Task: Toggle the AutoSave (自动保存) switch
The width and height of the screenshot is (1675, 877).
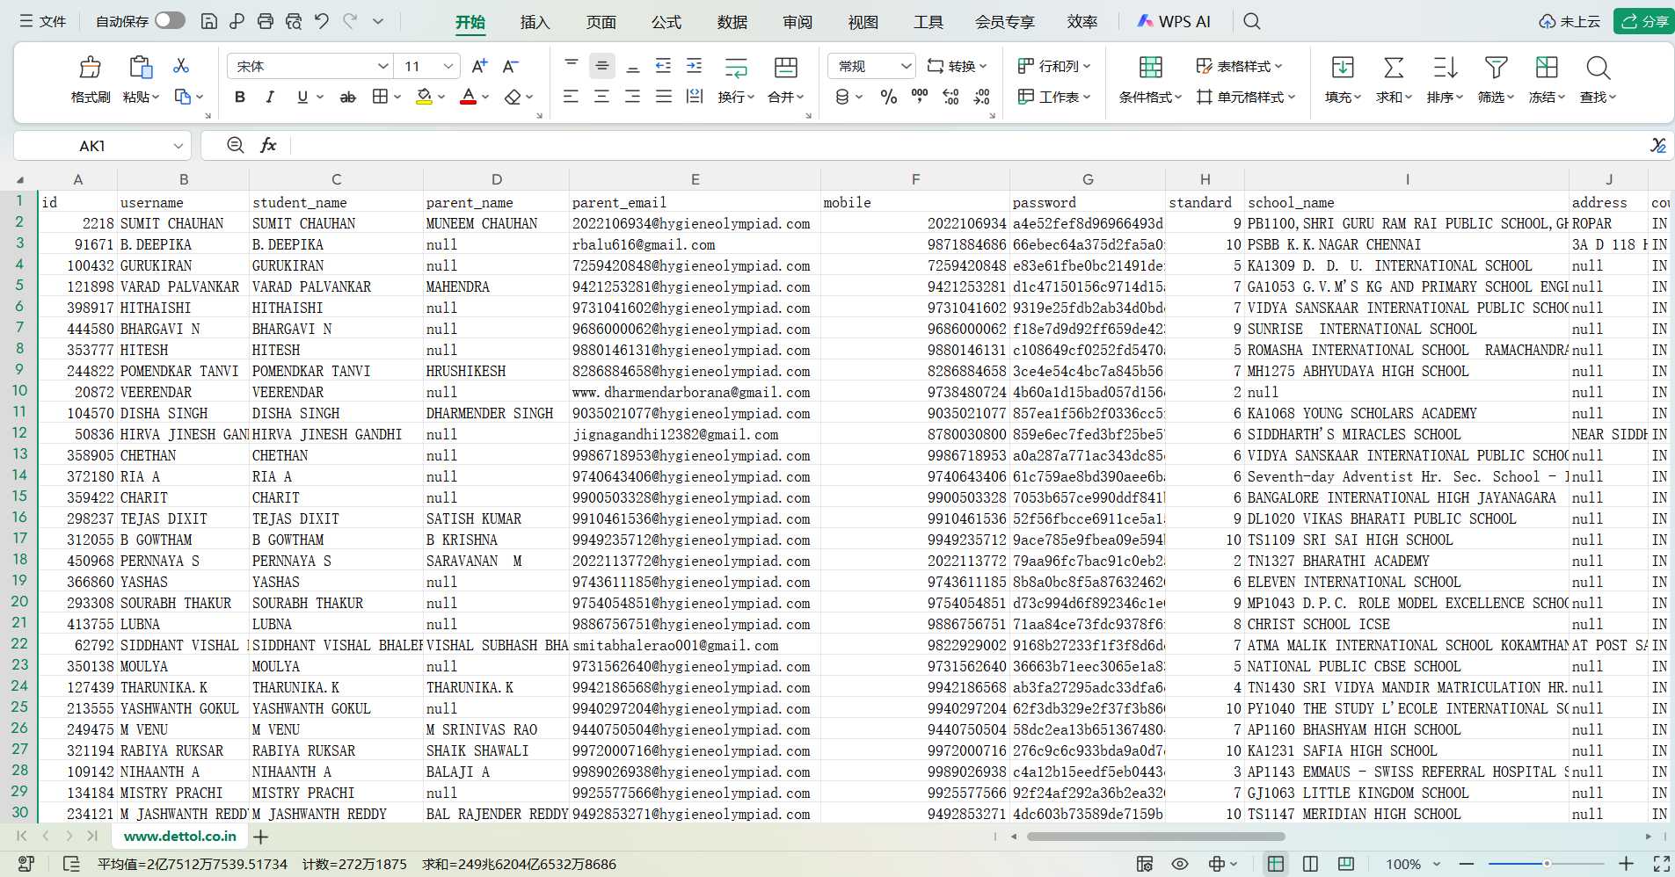Action: tap(170, 20)
